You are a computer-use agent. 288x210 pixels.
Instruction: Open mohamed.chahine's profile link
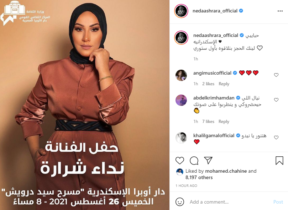226,171
